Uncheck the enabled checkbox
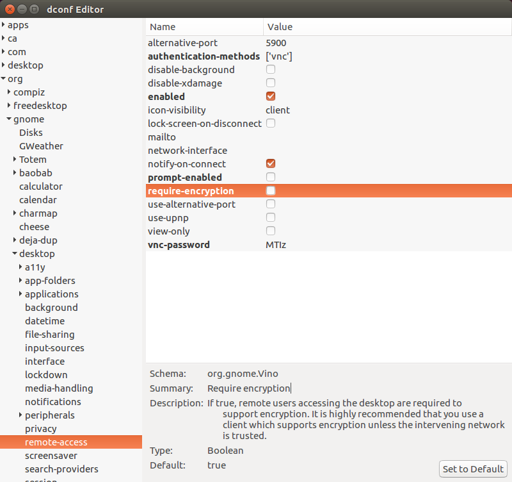The height and width of the screenshot is (482, 512). point(270,96)
